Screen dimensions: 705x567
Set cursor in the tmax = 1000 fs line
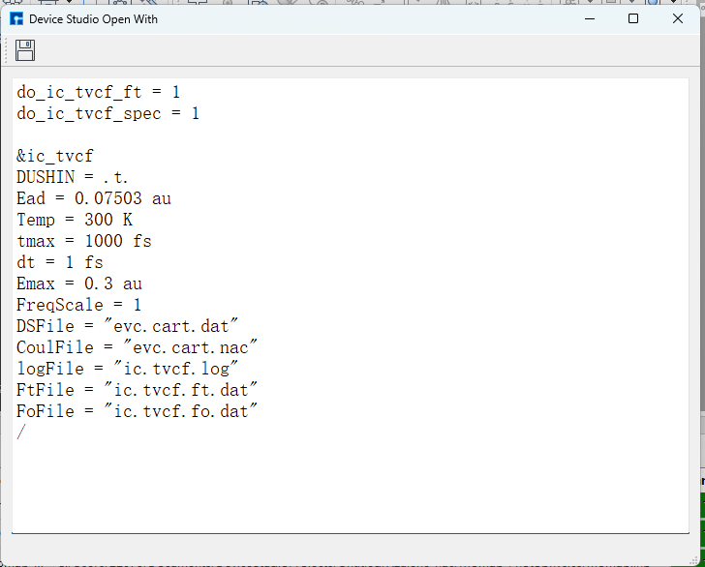pos(84,242)
